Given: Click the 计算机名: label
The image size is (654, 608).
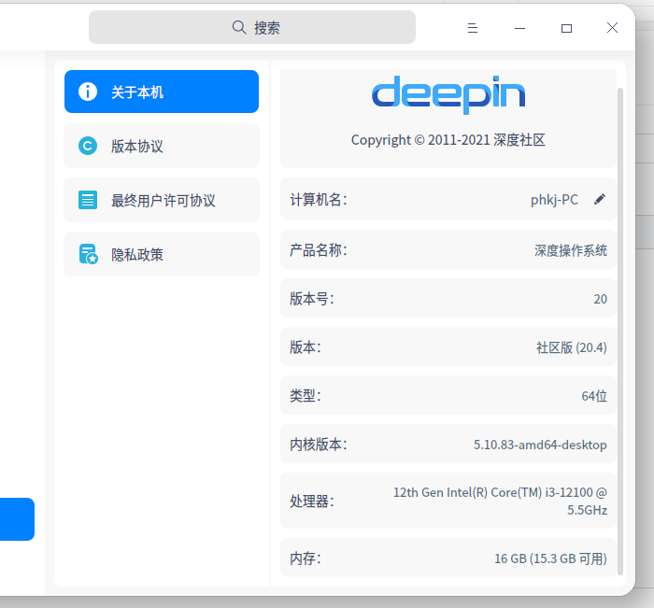Looking at the screenshot, I should [319, 200].
